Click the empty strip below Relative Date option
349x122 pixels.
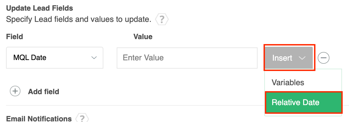pyautogui.click(x=303, y=115)
